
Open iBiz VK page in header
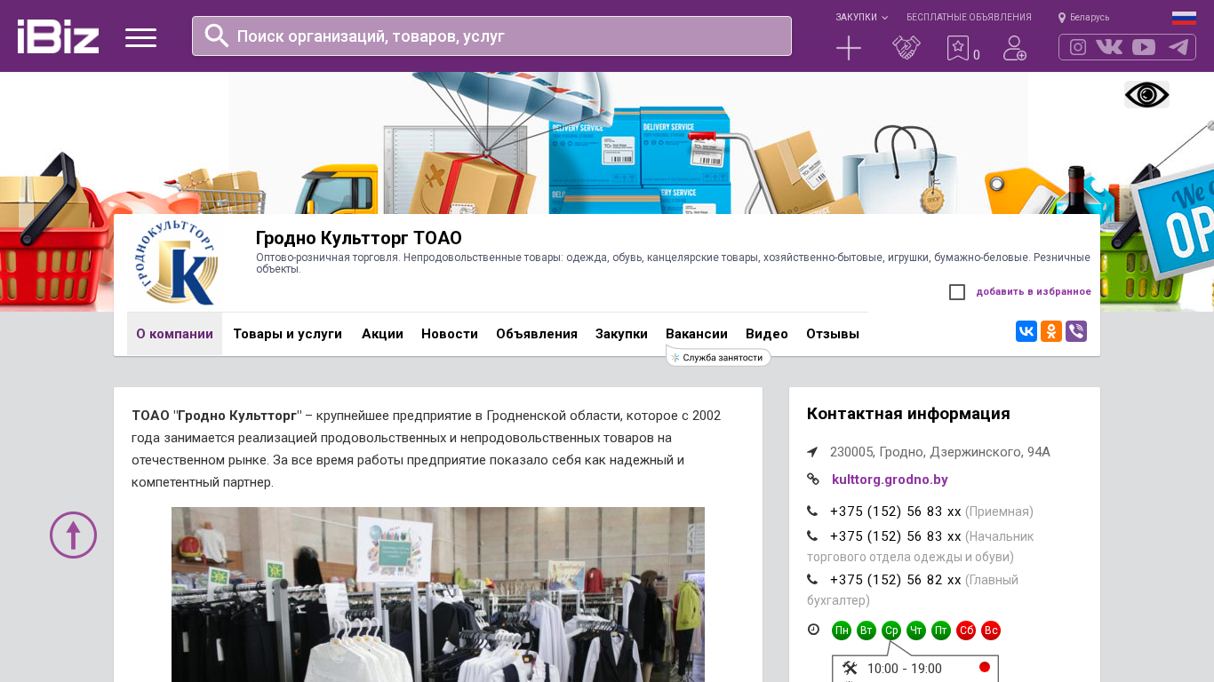click(x=1109, y=47)
